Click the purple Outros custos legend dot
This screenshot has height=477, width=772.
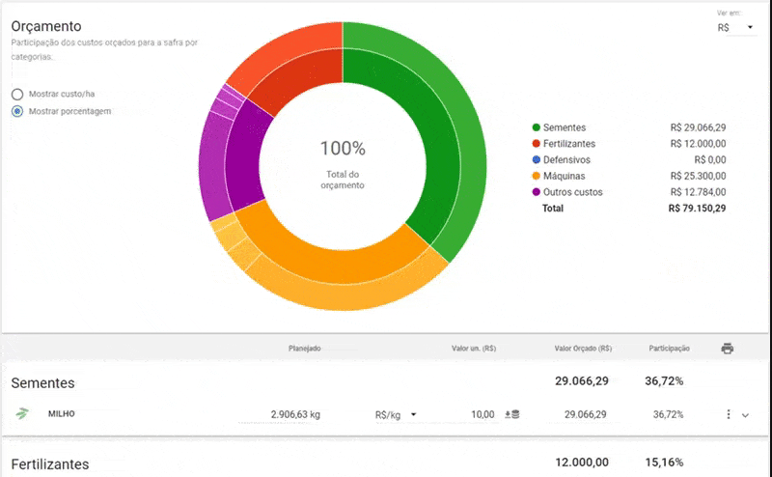[536, 192]
